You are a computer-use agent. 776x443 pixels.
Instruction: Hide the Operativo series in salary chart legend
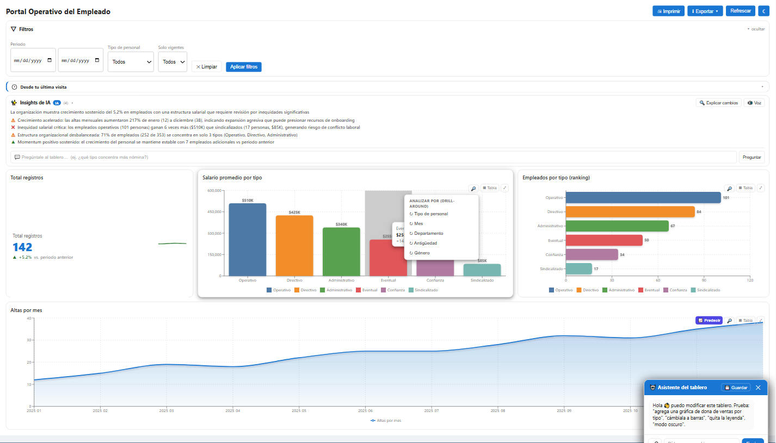[279, 290]
